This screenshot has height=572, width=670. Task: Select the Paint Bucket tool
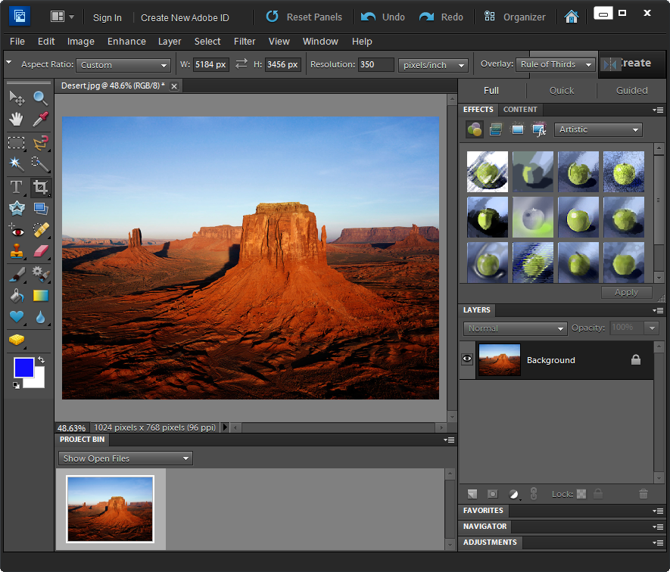point(16,296)
